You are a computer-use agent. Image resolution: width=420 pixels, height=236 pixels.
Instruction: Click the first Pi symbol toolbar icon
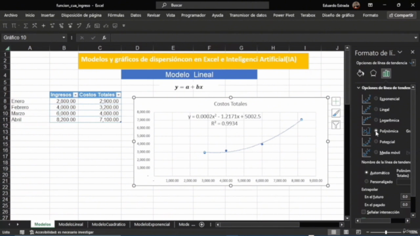click(5, 26)
